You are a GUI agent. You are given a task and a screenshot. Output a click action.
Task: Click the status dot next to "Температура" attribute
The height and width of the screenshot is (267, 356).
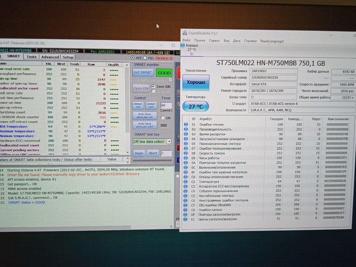pyautogui.click(x=186, y=181)
